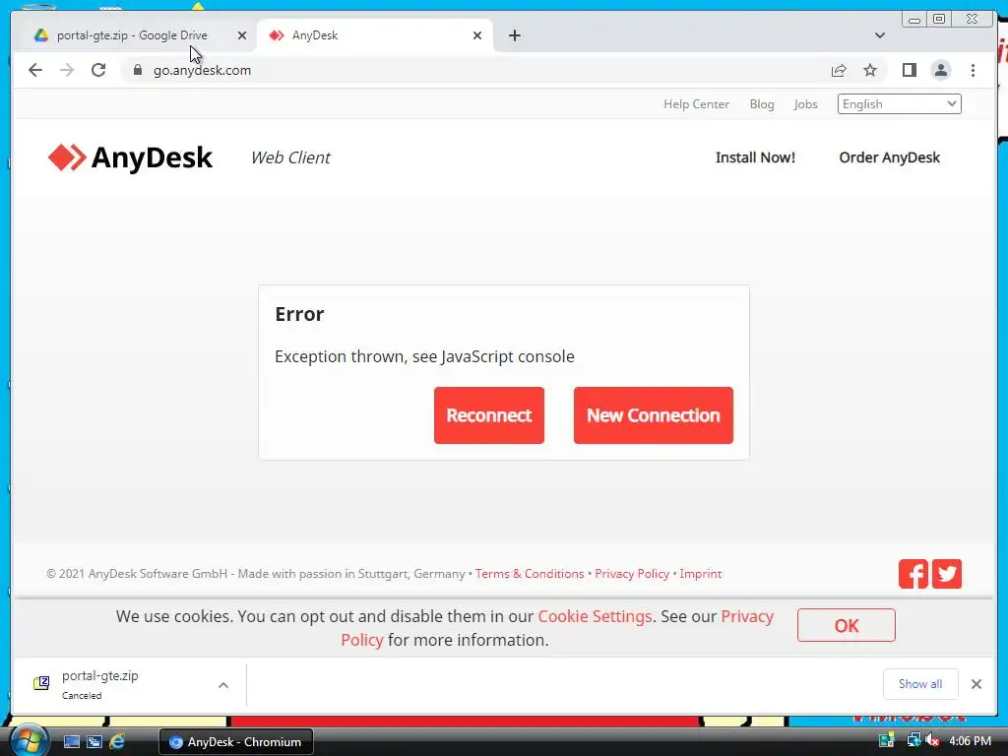Expand the portal-gte.zip download options chevron
This screenshot has width=1008, height=756.
[223, 685]
